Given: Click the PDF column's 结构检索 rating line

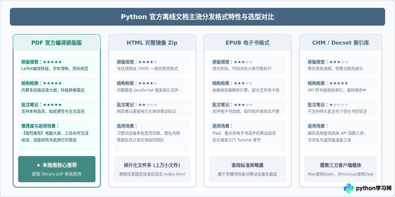Looking at the screenshot, I should coord(41,83).
